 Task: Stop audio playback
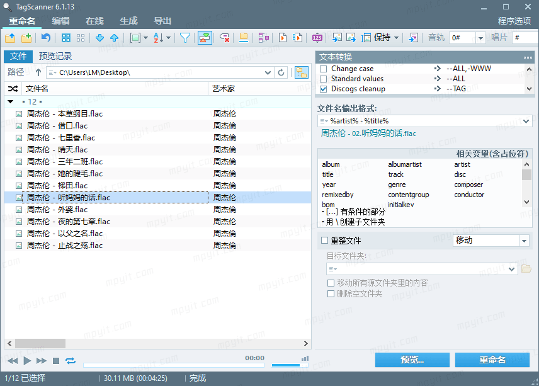coord(56,361)
